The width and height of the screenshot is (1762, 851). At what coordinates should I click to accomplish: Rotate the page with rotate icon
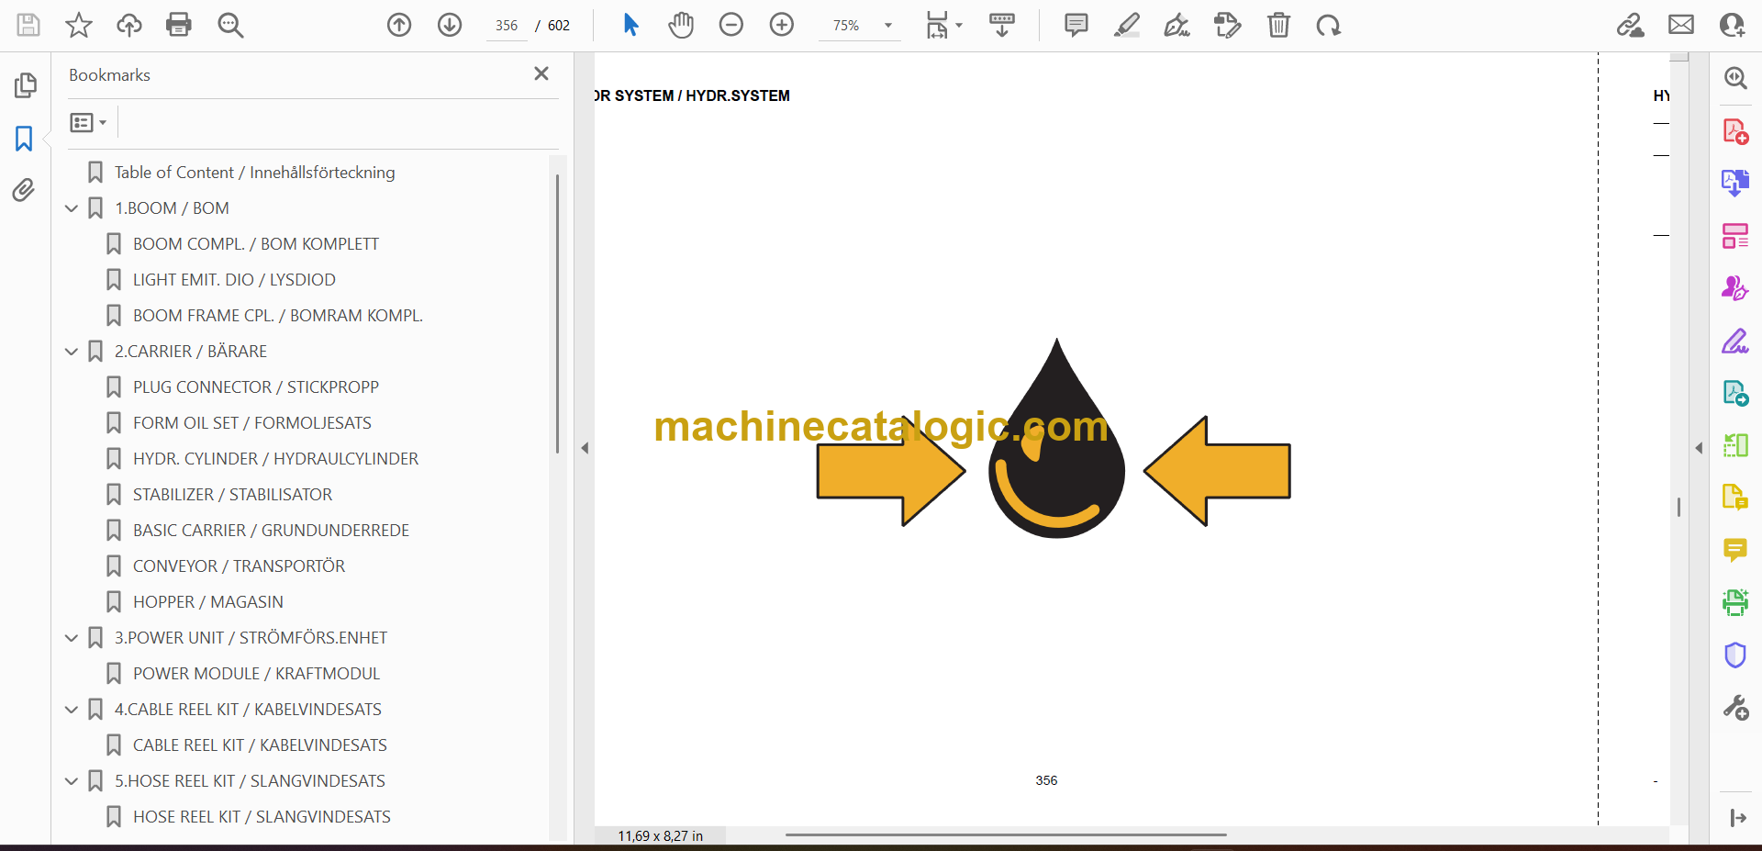pyautogui.click(x=1329, y=25)
